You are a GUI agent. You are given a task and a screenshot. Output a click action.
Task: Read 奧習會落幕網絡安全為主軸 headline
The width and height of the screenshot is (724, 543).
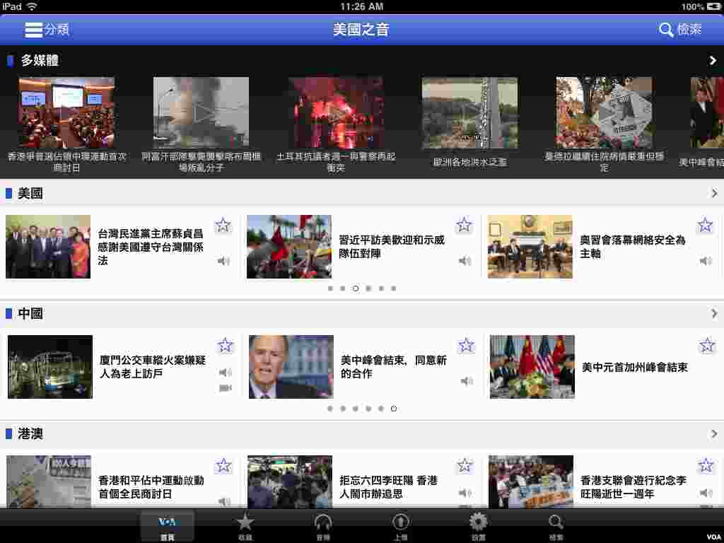point(633,247)
